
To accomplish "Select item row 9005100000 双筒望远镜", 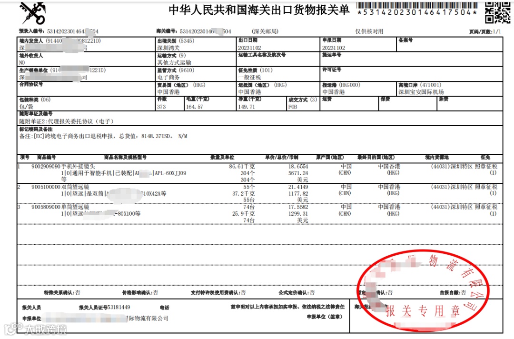I will (260, 193).
